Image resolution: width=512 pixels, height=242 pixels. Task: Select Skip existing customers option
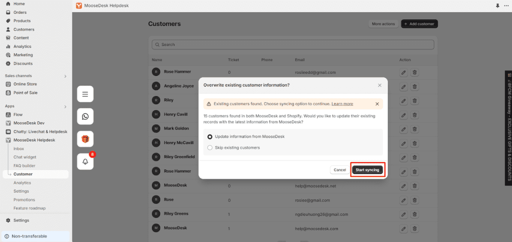(x=210, y=148)
